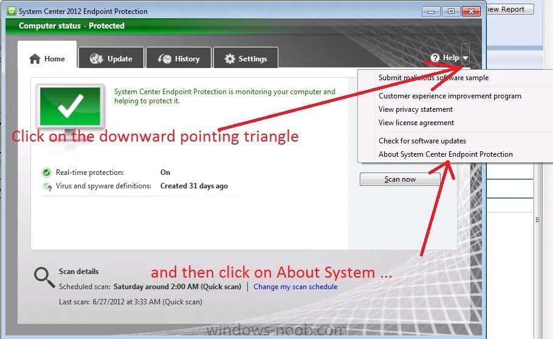Open the History tab
This screenshot has width=553, height=339.
(179, 58)
